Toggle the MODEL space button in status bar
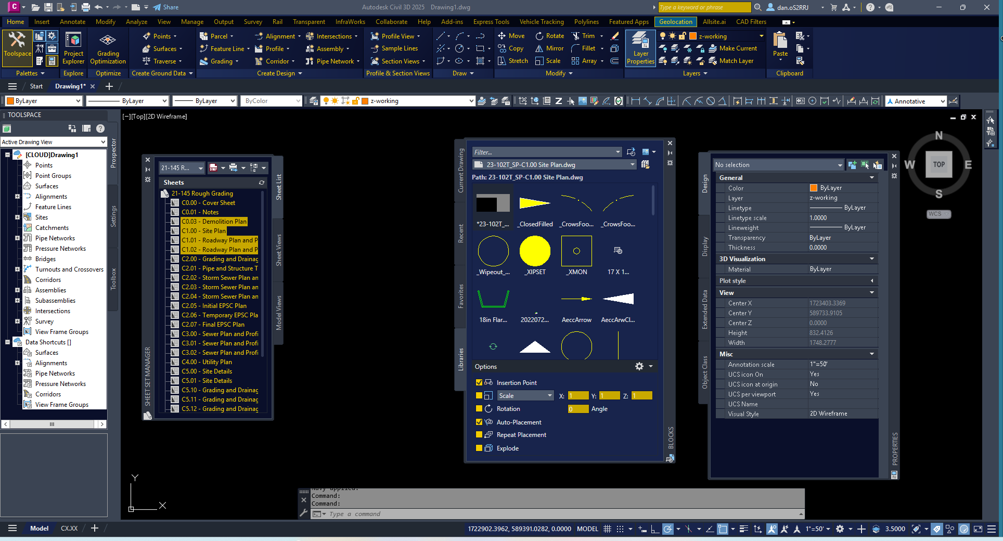Viewport: 1003px width, 541px height. 587,529
